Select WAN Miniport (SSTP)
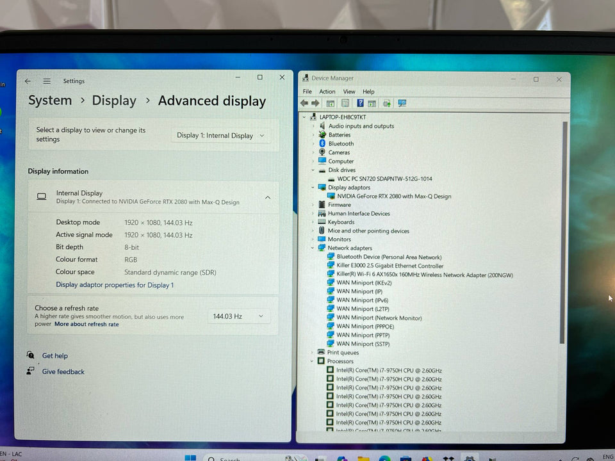This screenshot has height=461, width=615. [x=363, y=344]
